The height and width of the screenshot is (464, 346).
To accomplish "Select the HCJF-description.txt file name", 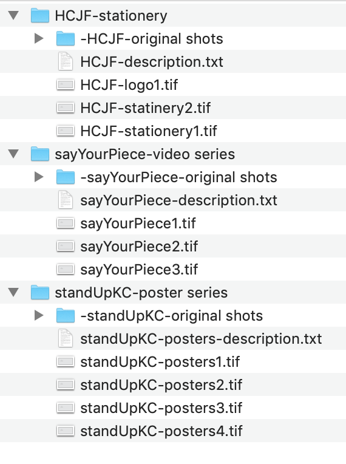I will pos(152,62).
